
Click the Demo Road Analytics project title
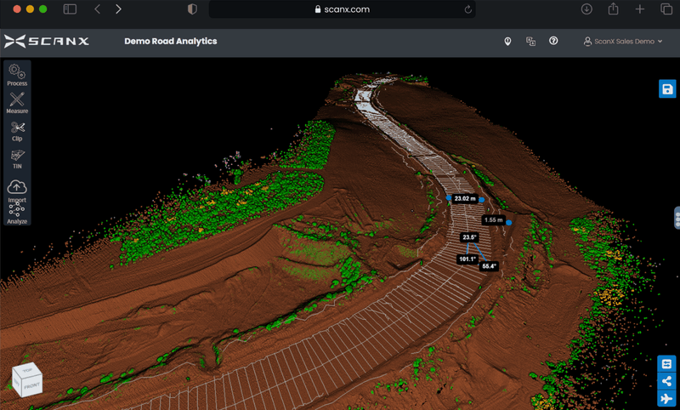tap(171, 41)
